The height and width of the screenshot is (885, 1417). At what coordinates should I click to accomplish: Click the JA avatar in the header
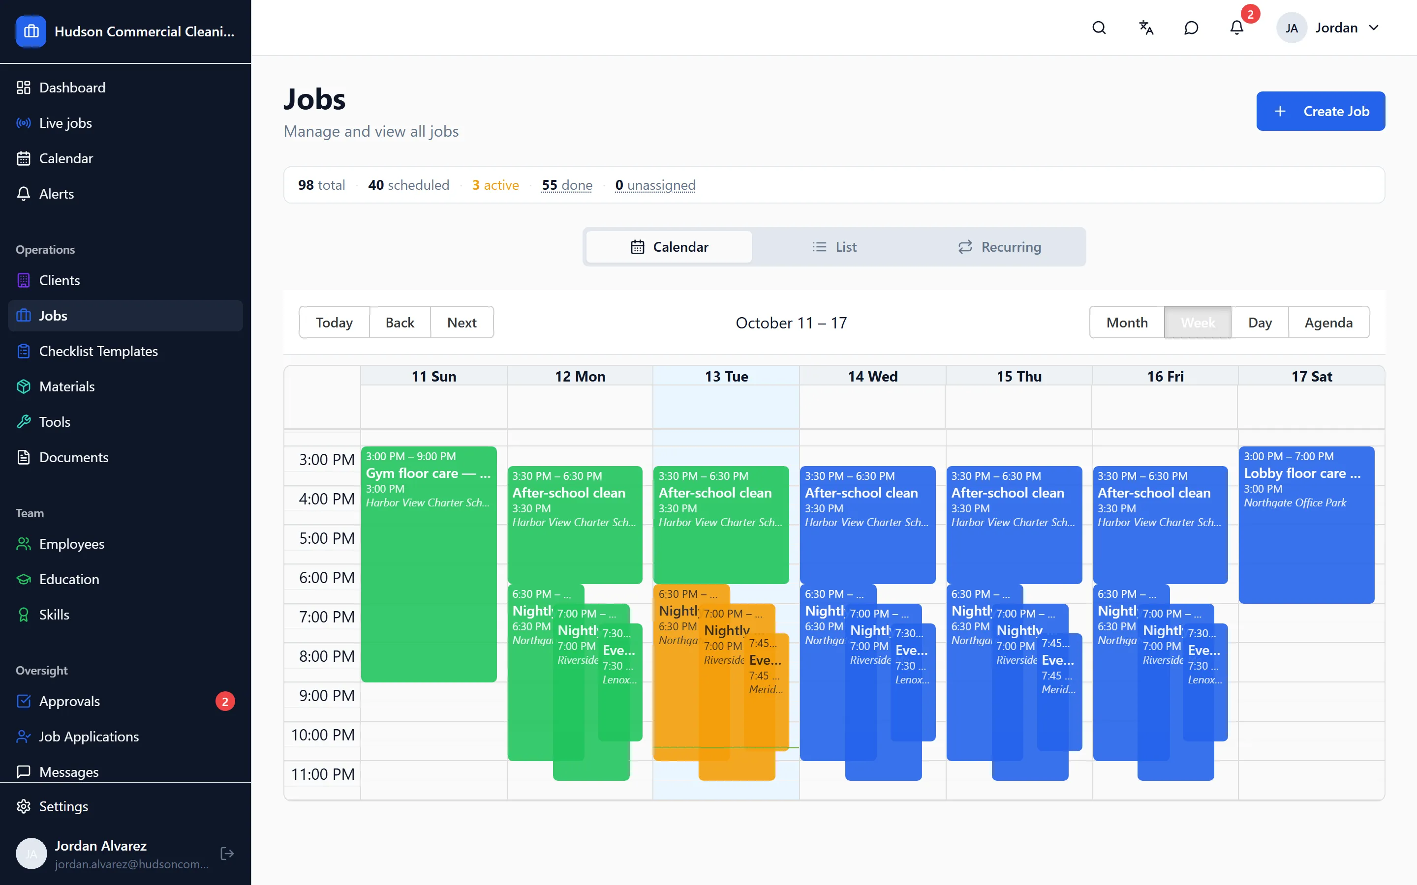tap(1291, 28)
